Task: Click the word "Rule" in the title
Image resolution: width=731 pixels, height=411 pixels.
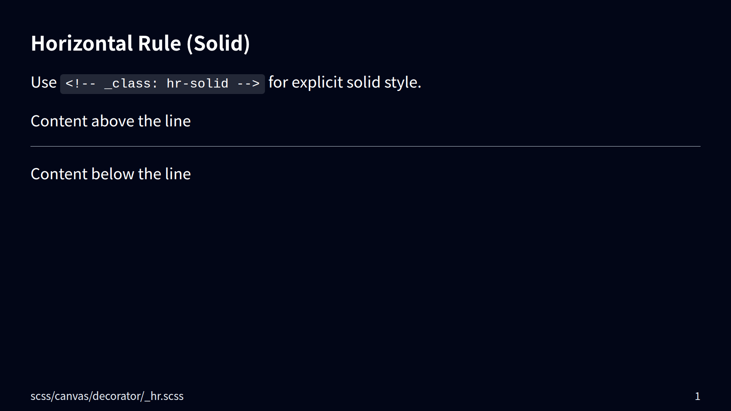Action: pos(159,43)
